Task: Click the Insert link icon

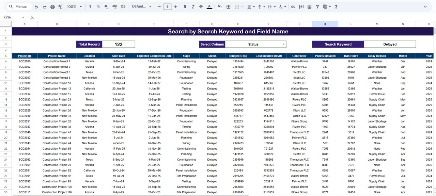Action: coord(293,6)
